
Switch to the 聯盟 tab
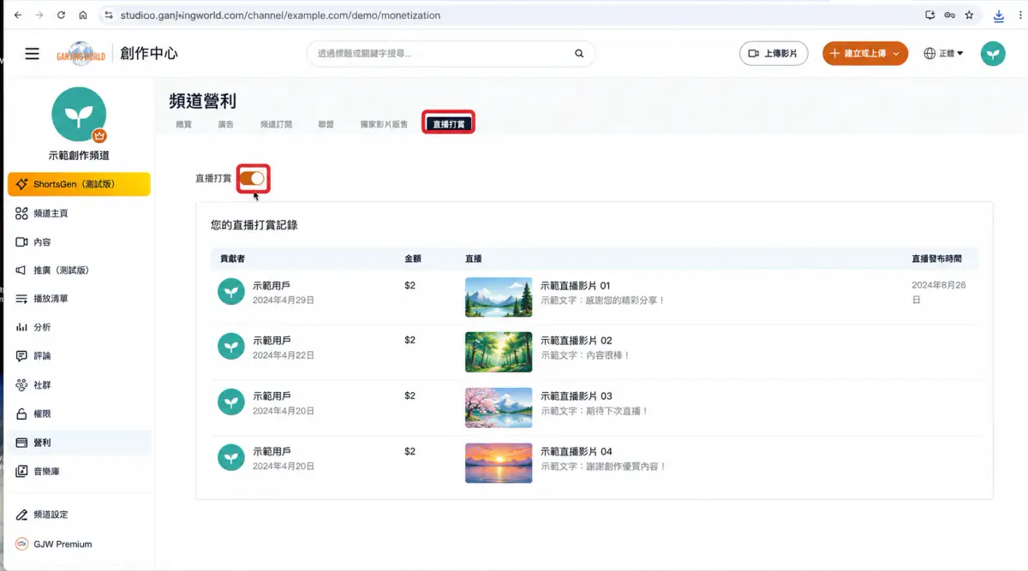(326, 124)
